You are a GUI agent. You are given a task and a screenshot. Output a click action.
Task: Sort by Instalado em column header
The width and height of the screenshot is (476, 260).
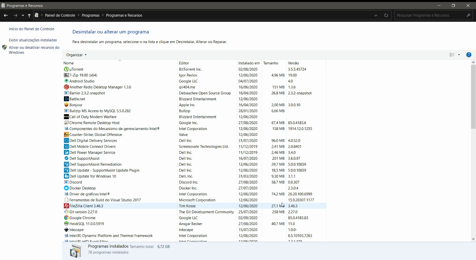[249, 63]
